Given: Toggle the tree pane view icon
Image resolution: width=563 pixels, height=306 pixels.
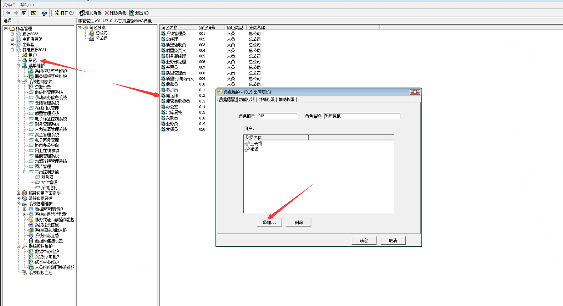Looking at the screenshot, I should point(24,13).
